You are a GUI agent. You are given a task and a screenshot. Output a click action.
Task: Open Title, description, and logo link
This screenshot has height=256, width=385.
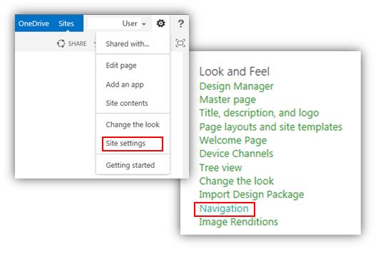coord(259,113)
